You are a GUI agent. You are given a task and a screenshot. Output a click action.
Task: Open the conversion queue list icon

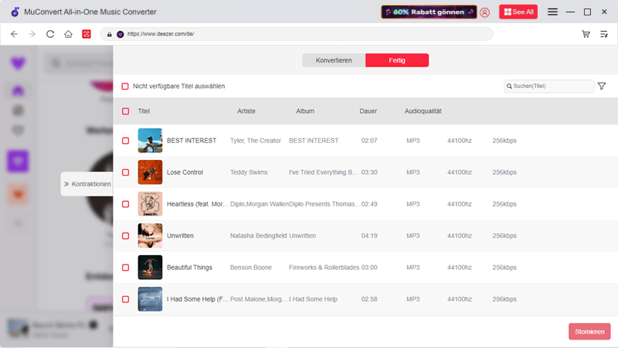[x=604, y=34]
